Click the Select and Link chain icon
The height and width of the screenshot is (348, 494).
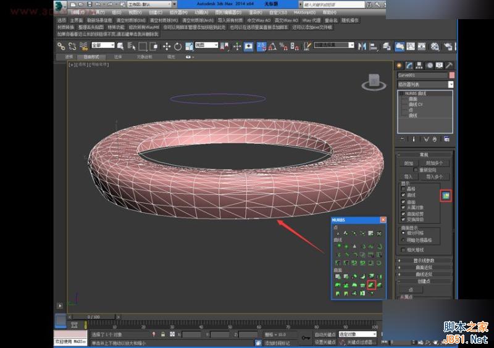click(61, 46)
